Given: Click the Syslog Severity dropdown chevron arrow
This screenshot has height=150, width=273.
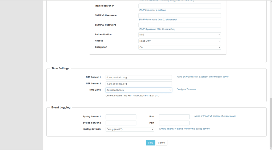Looking at the screenshot, I should (x=152, y=129).
